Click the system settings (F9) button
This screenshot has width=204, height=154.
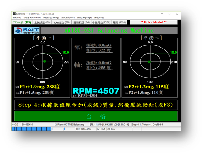(42, 22)
